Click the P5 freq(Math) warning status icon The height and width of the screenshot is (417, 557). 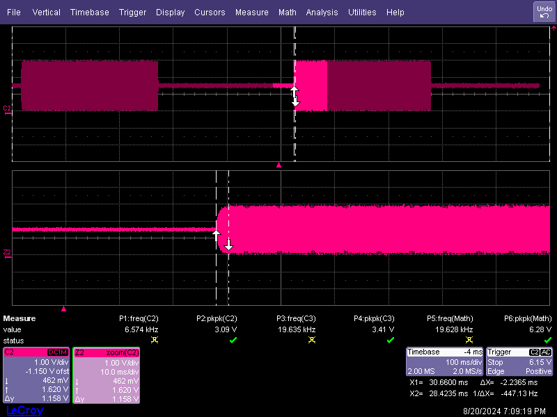pos(469,340)
